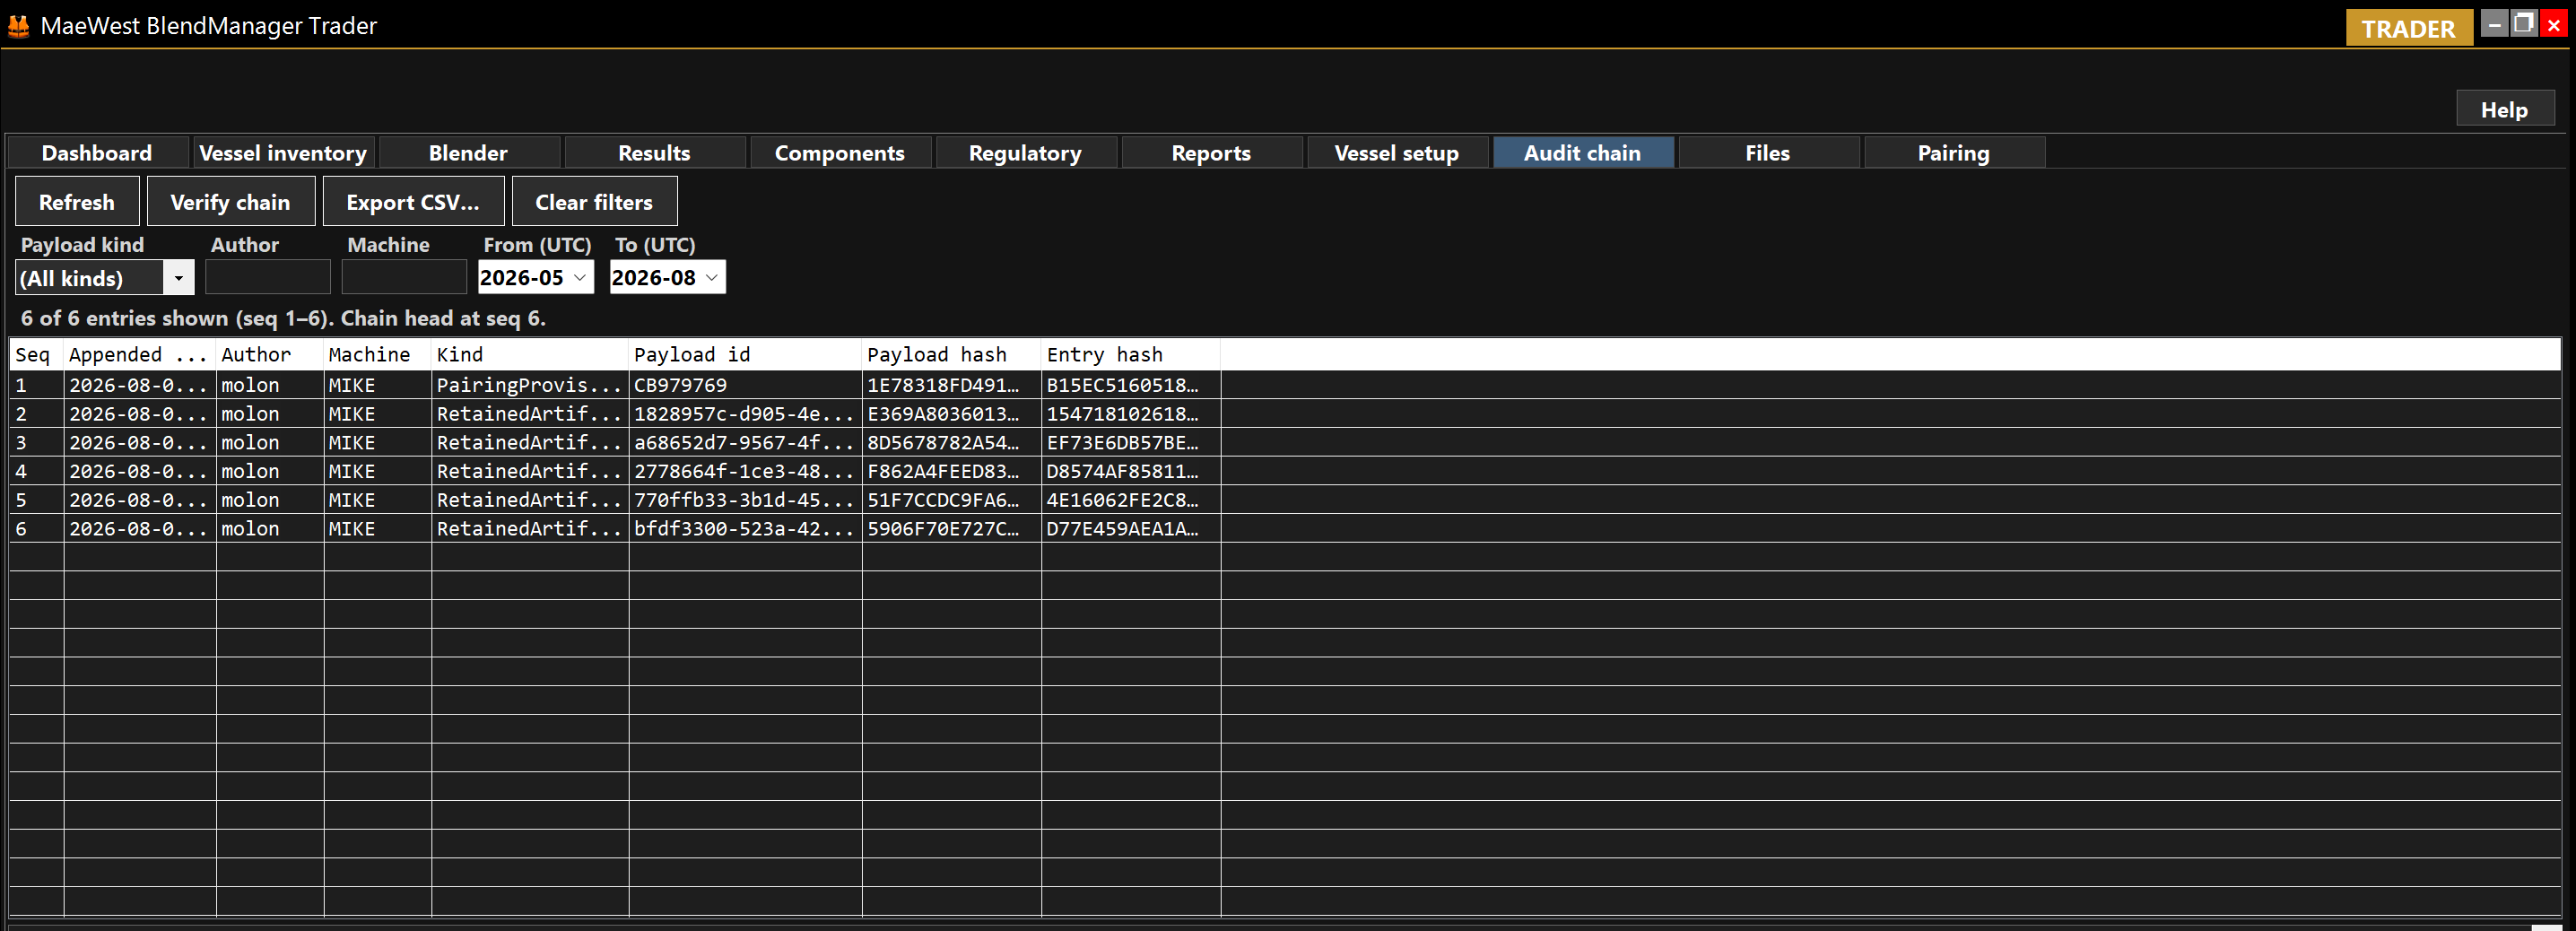The image size is (2576, 931).
Task: Click Export CSV... button
Action: [x=413, y=201]
